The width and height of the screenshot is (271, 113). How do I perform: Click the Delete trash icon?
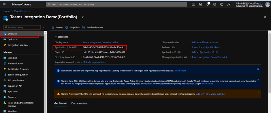tap(53, 27)
